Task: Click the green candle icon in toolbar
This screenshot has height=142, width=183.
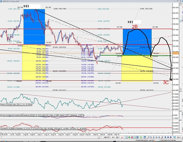Action: (x=129, y=137)
